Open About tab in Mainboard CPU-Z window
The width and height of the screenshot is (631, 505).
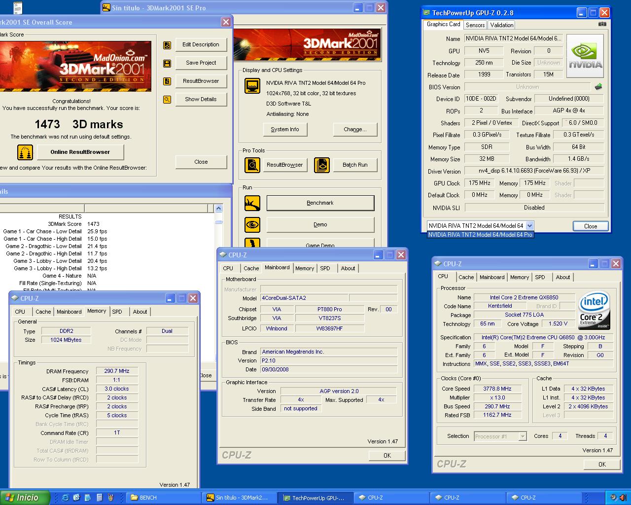click(x=348, y=268)
